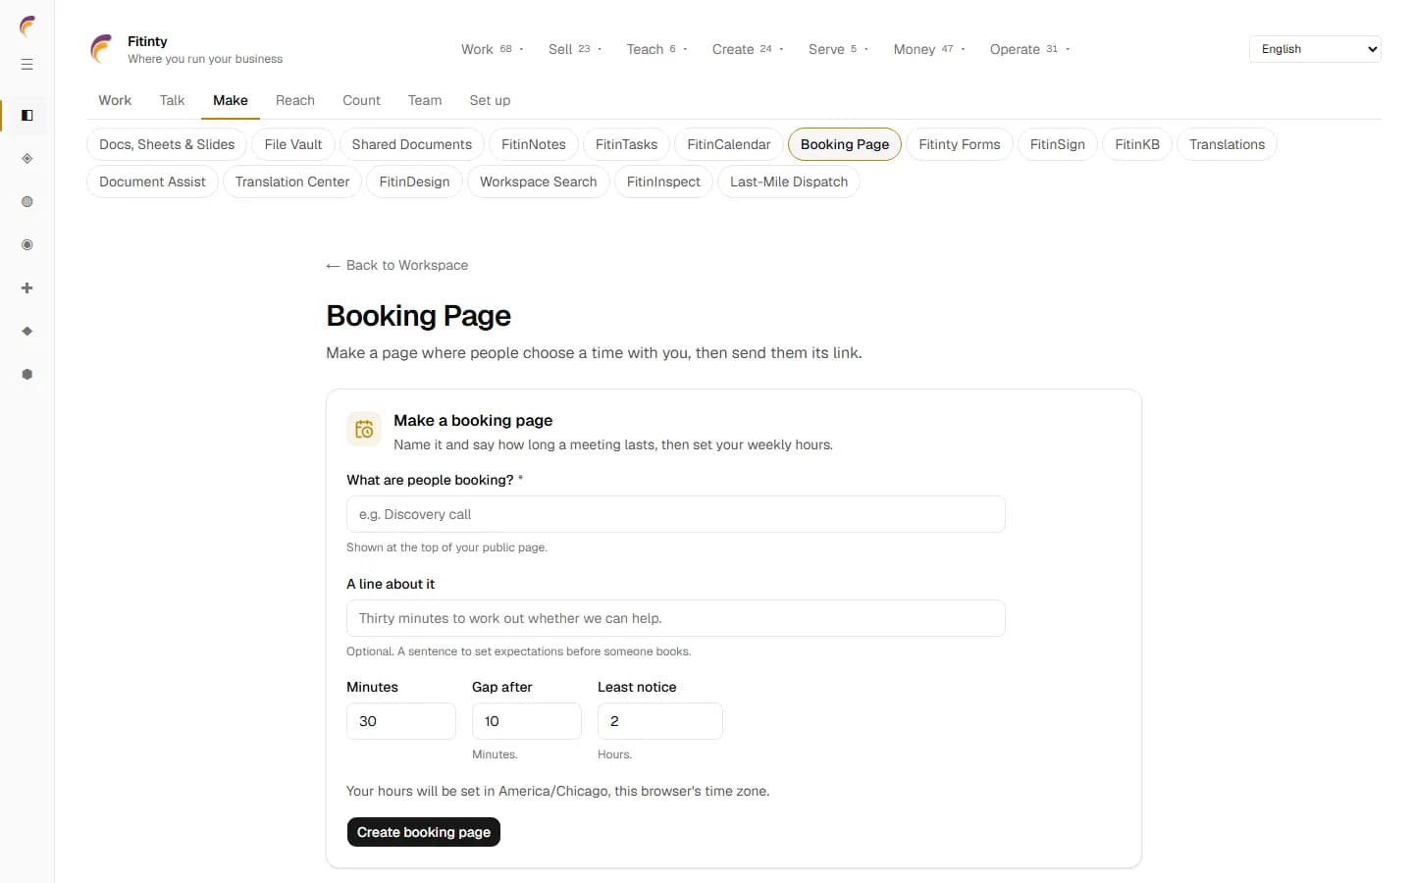Click the Fitinty logo in the left sidebar

pyautogui.click(x=27, y=26)
